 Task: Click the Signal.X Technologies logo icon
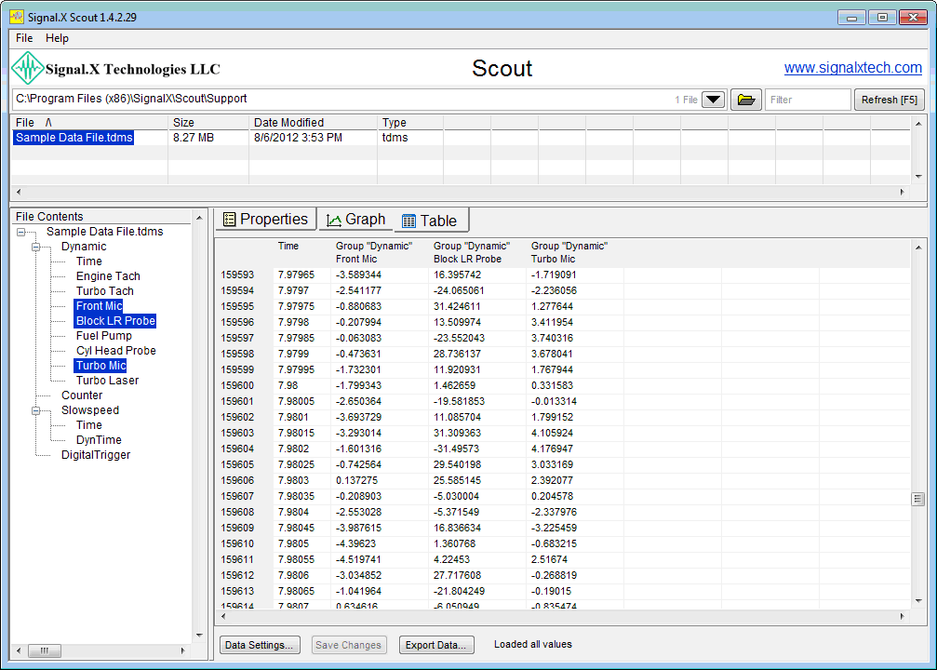pos(28,69)
